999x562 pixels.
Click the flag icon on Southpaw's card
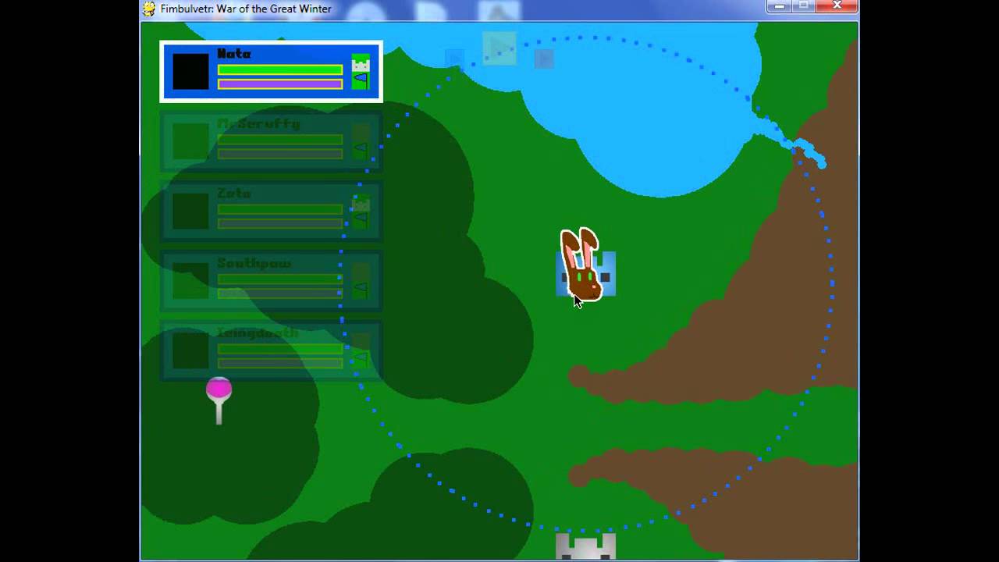click(360, 290)
